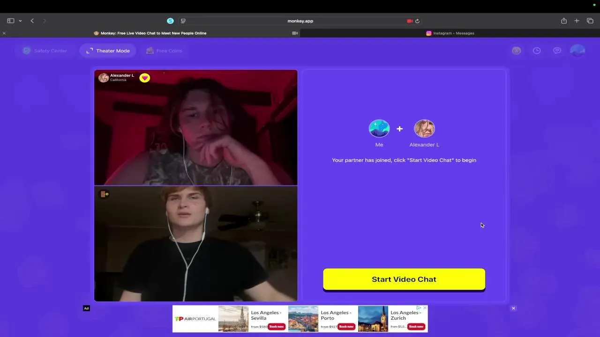Open the Safari share menu
Viewport: 600px width, 337px height.
pyautogui.click(x=564, y=21)
